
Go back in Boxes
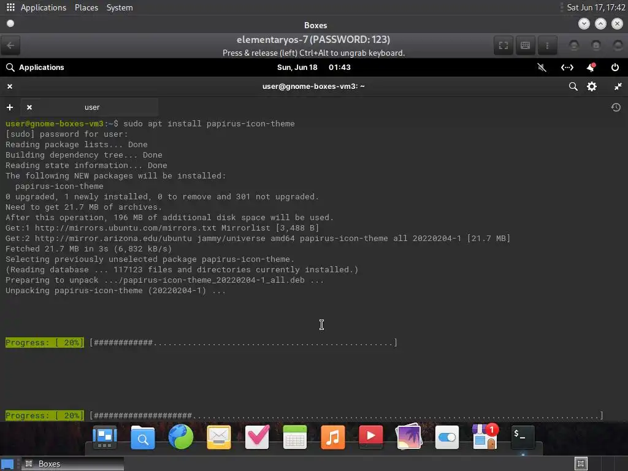[x=10, y=45]
